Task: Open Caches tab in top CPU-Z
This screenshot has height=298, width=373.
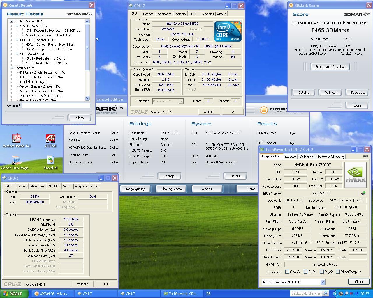Action: [148, 14]
